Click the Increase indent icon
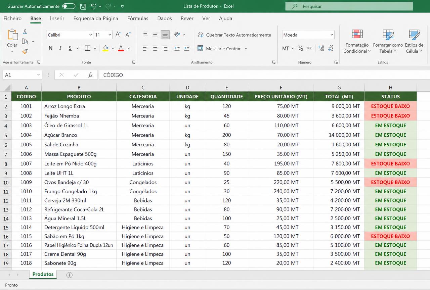Viewport: 430px width, 290px height. click(x=187, y=48)
